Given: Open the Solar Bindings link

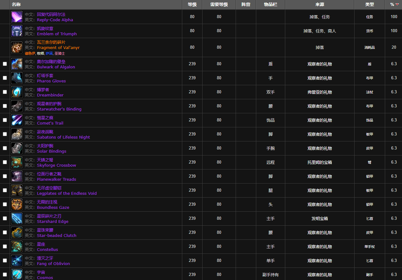Looking at the screenshot, I should [x=51, y=151].
